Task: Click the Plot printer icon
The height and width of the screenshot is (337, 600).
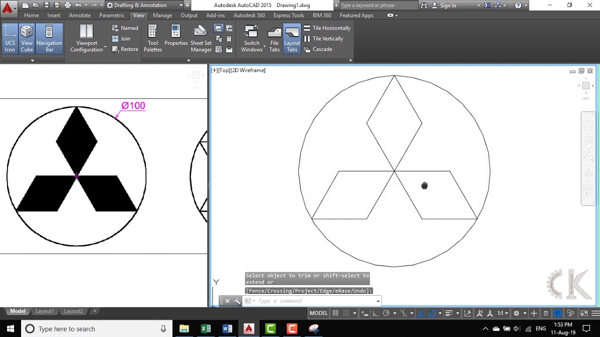Action: pyautogui.click(x=67, y=5)
